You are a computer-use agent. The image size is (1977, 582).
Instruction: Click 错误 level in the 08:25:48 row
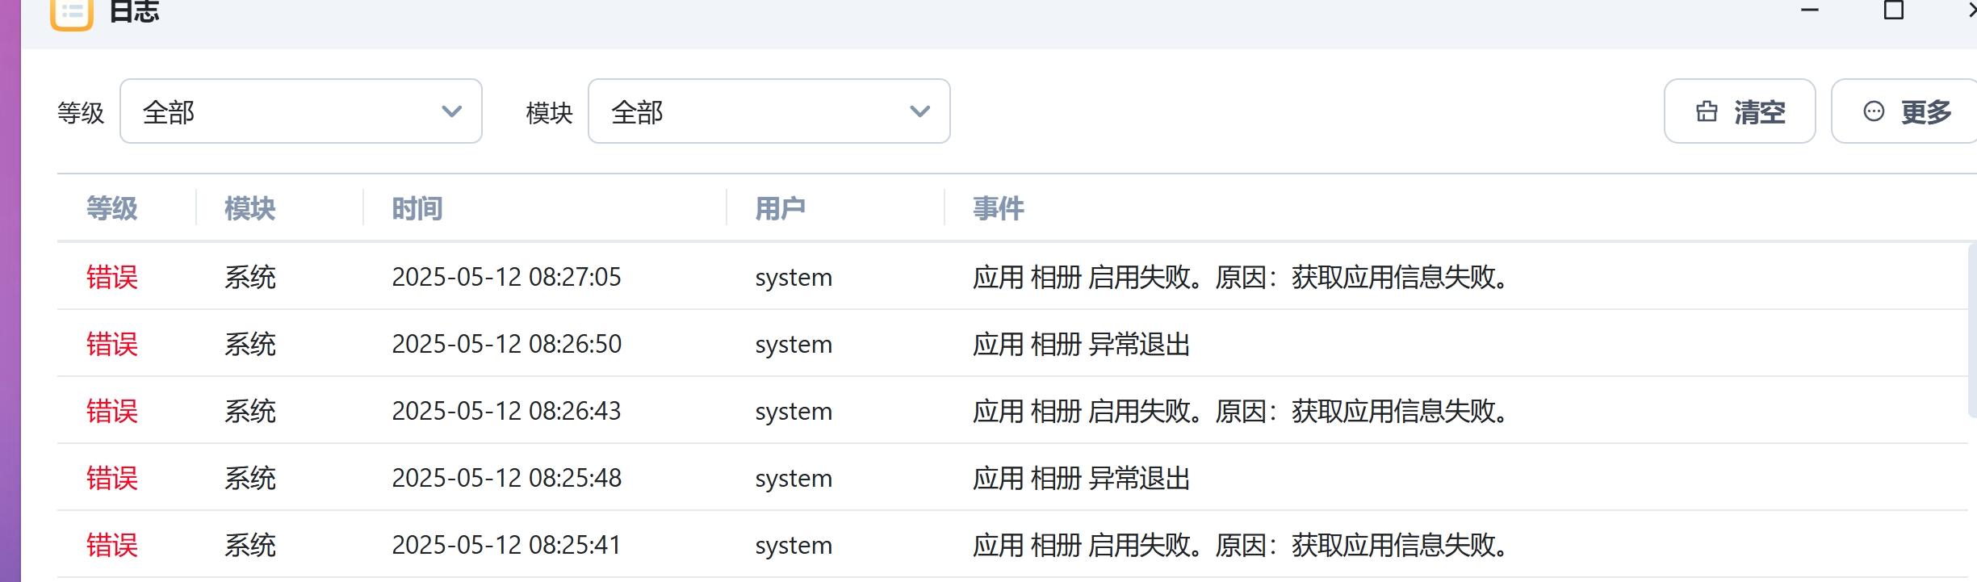pos(112,478)
